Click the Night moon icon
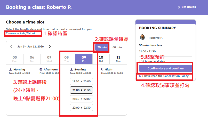Viewport: 208px width, 121px height. point(102,69)
